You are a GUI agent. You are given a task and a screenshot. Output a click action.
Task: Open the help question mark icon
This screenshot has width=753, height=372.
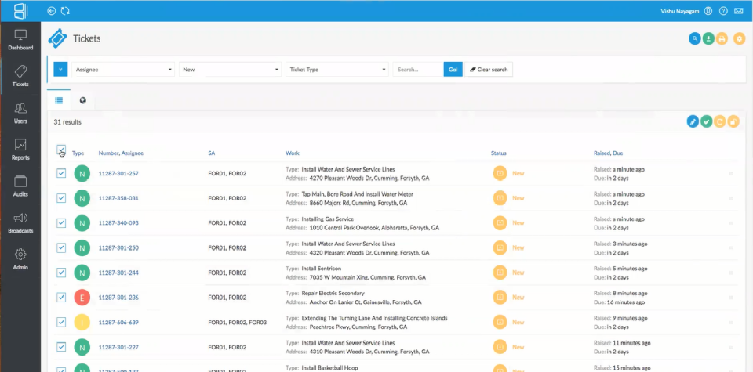[x=723, y=11]
